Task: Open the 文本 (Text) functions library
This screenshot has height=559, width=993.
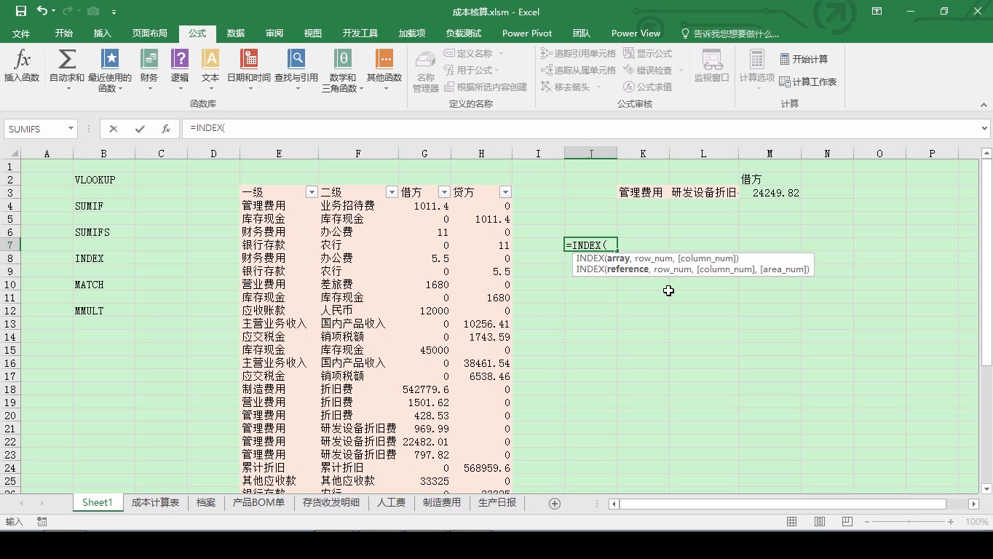Action: (210, 69)
